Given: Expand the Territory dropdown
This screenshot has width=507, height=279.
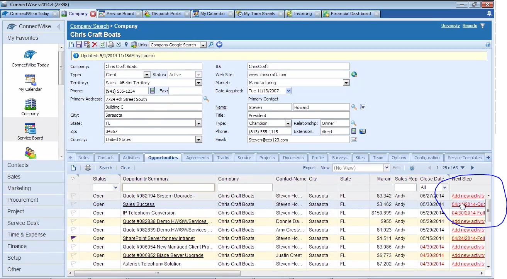Looking at the screenshot, I should 198,83.
